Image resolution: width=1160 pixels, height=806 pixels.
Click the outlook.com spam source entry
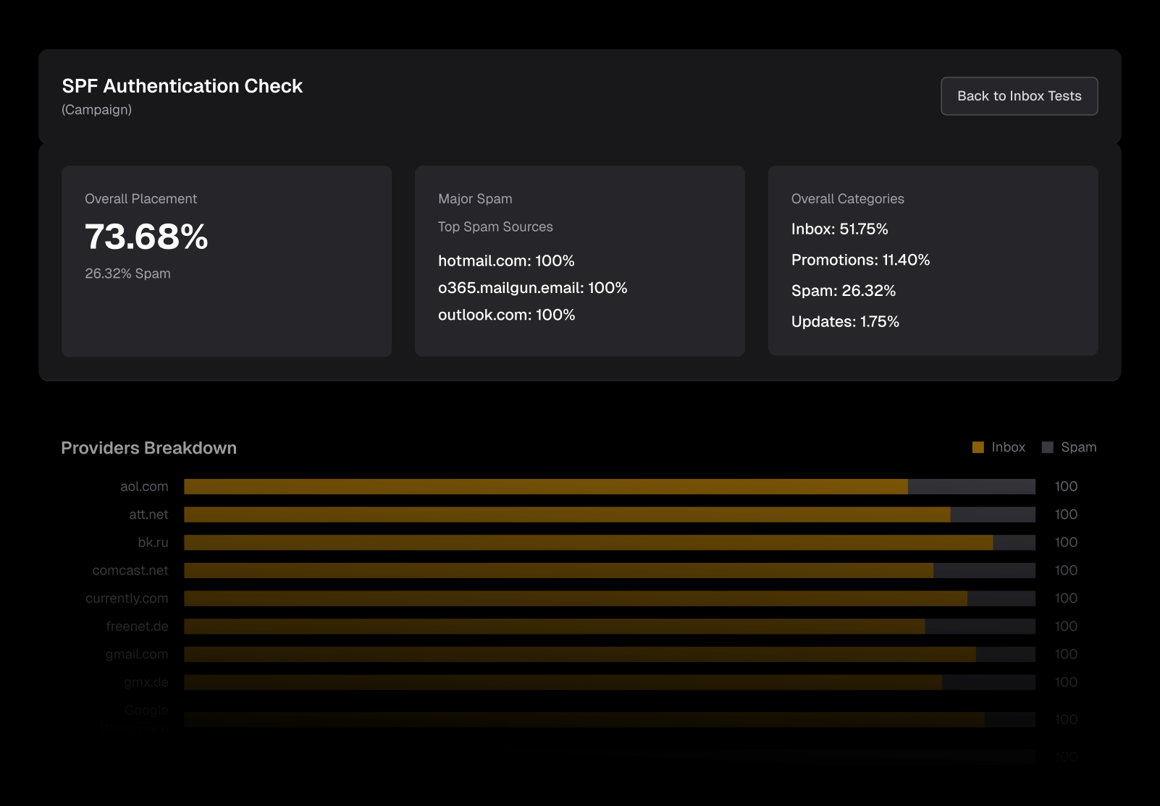(x=506, y=315)
